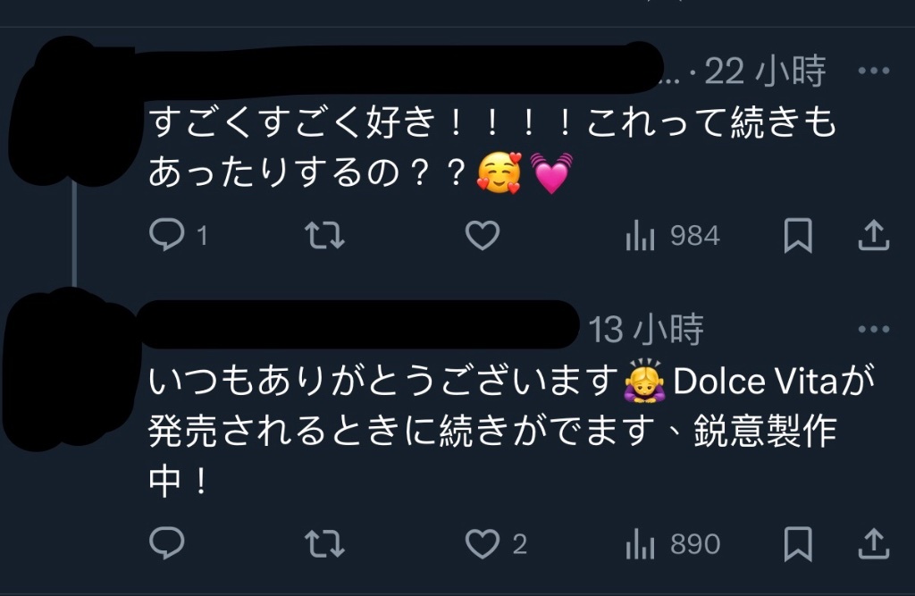Repost the Dolce Vita reply
Image resolution: width=915 pixels, height=596 pixels.
point(325,543)
